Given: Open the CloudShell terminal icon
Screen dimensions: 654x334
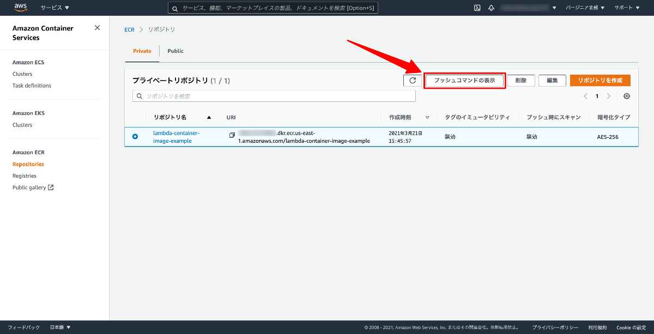Looking at the screenshot, I should point(477,8).
